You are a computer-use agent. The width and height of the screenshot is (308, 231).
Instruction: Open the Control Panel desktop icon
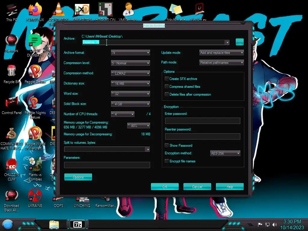[x=12, y=106]
